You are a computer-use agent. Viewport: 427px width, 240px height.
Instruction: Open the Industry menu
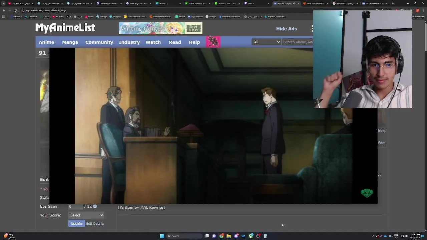click(129, 42)
